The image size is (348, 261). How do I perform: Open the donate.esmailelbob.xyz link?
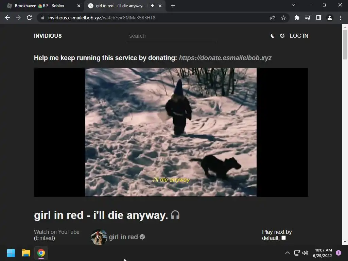[x=225, y=58]
